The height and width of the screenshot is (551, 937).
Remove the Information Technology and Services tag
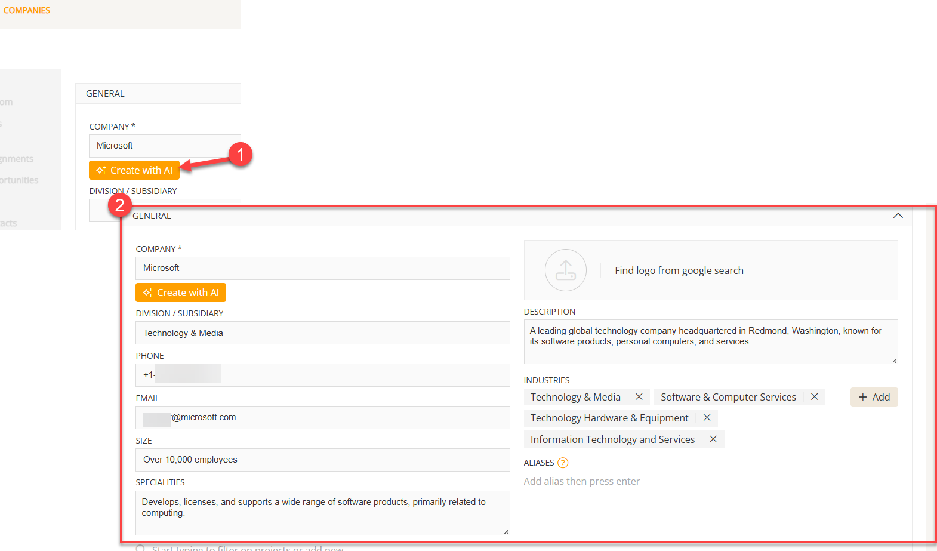[x=713, y=439]
